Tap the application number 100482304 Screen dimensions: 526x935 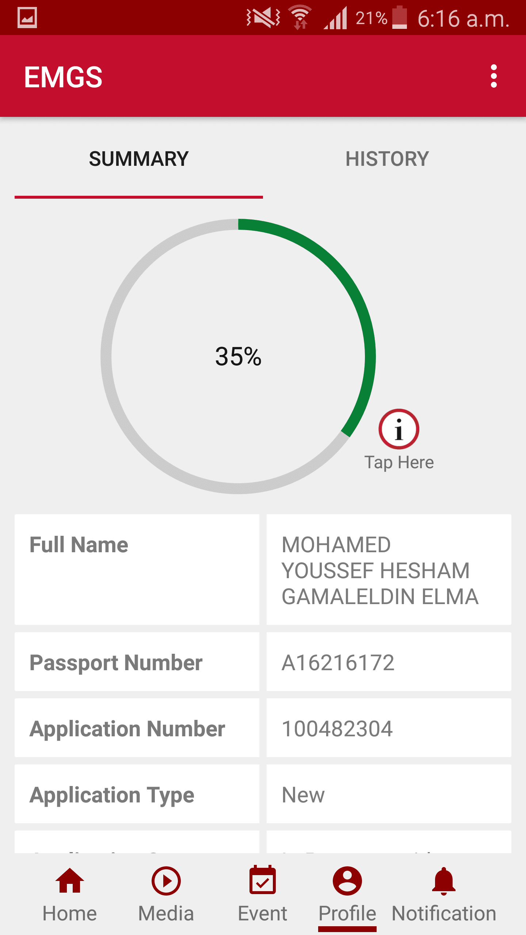tap(337, 729)
